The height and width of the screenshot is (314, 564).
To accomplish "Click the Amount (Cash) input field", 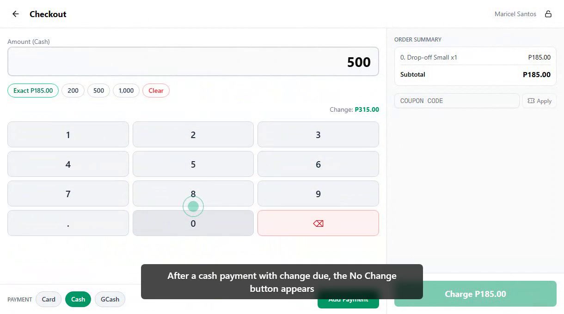I will coord(193,61).
